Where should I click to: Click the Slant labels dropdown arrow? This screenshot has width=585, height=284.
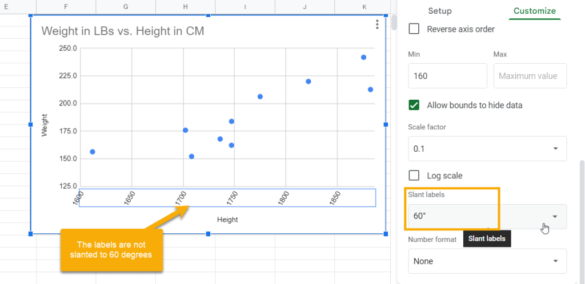point(555,217)
